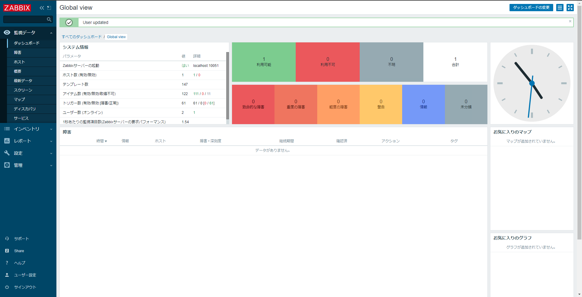
Task: Open dashboard actions hamburger menu icon
Action: [x=560, y=8]
